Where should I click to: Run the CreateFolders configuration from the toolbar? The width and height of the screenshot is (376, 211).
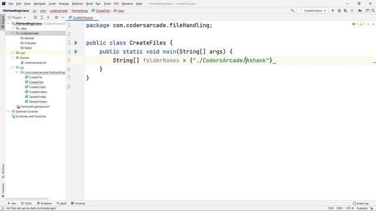point(333,11)
